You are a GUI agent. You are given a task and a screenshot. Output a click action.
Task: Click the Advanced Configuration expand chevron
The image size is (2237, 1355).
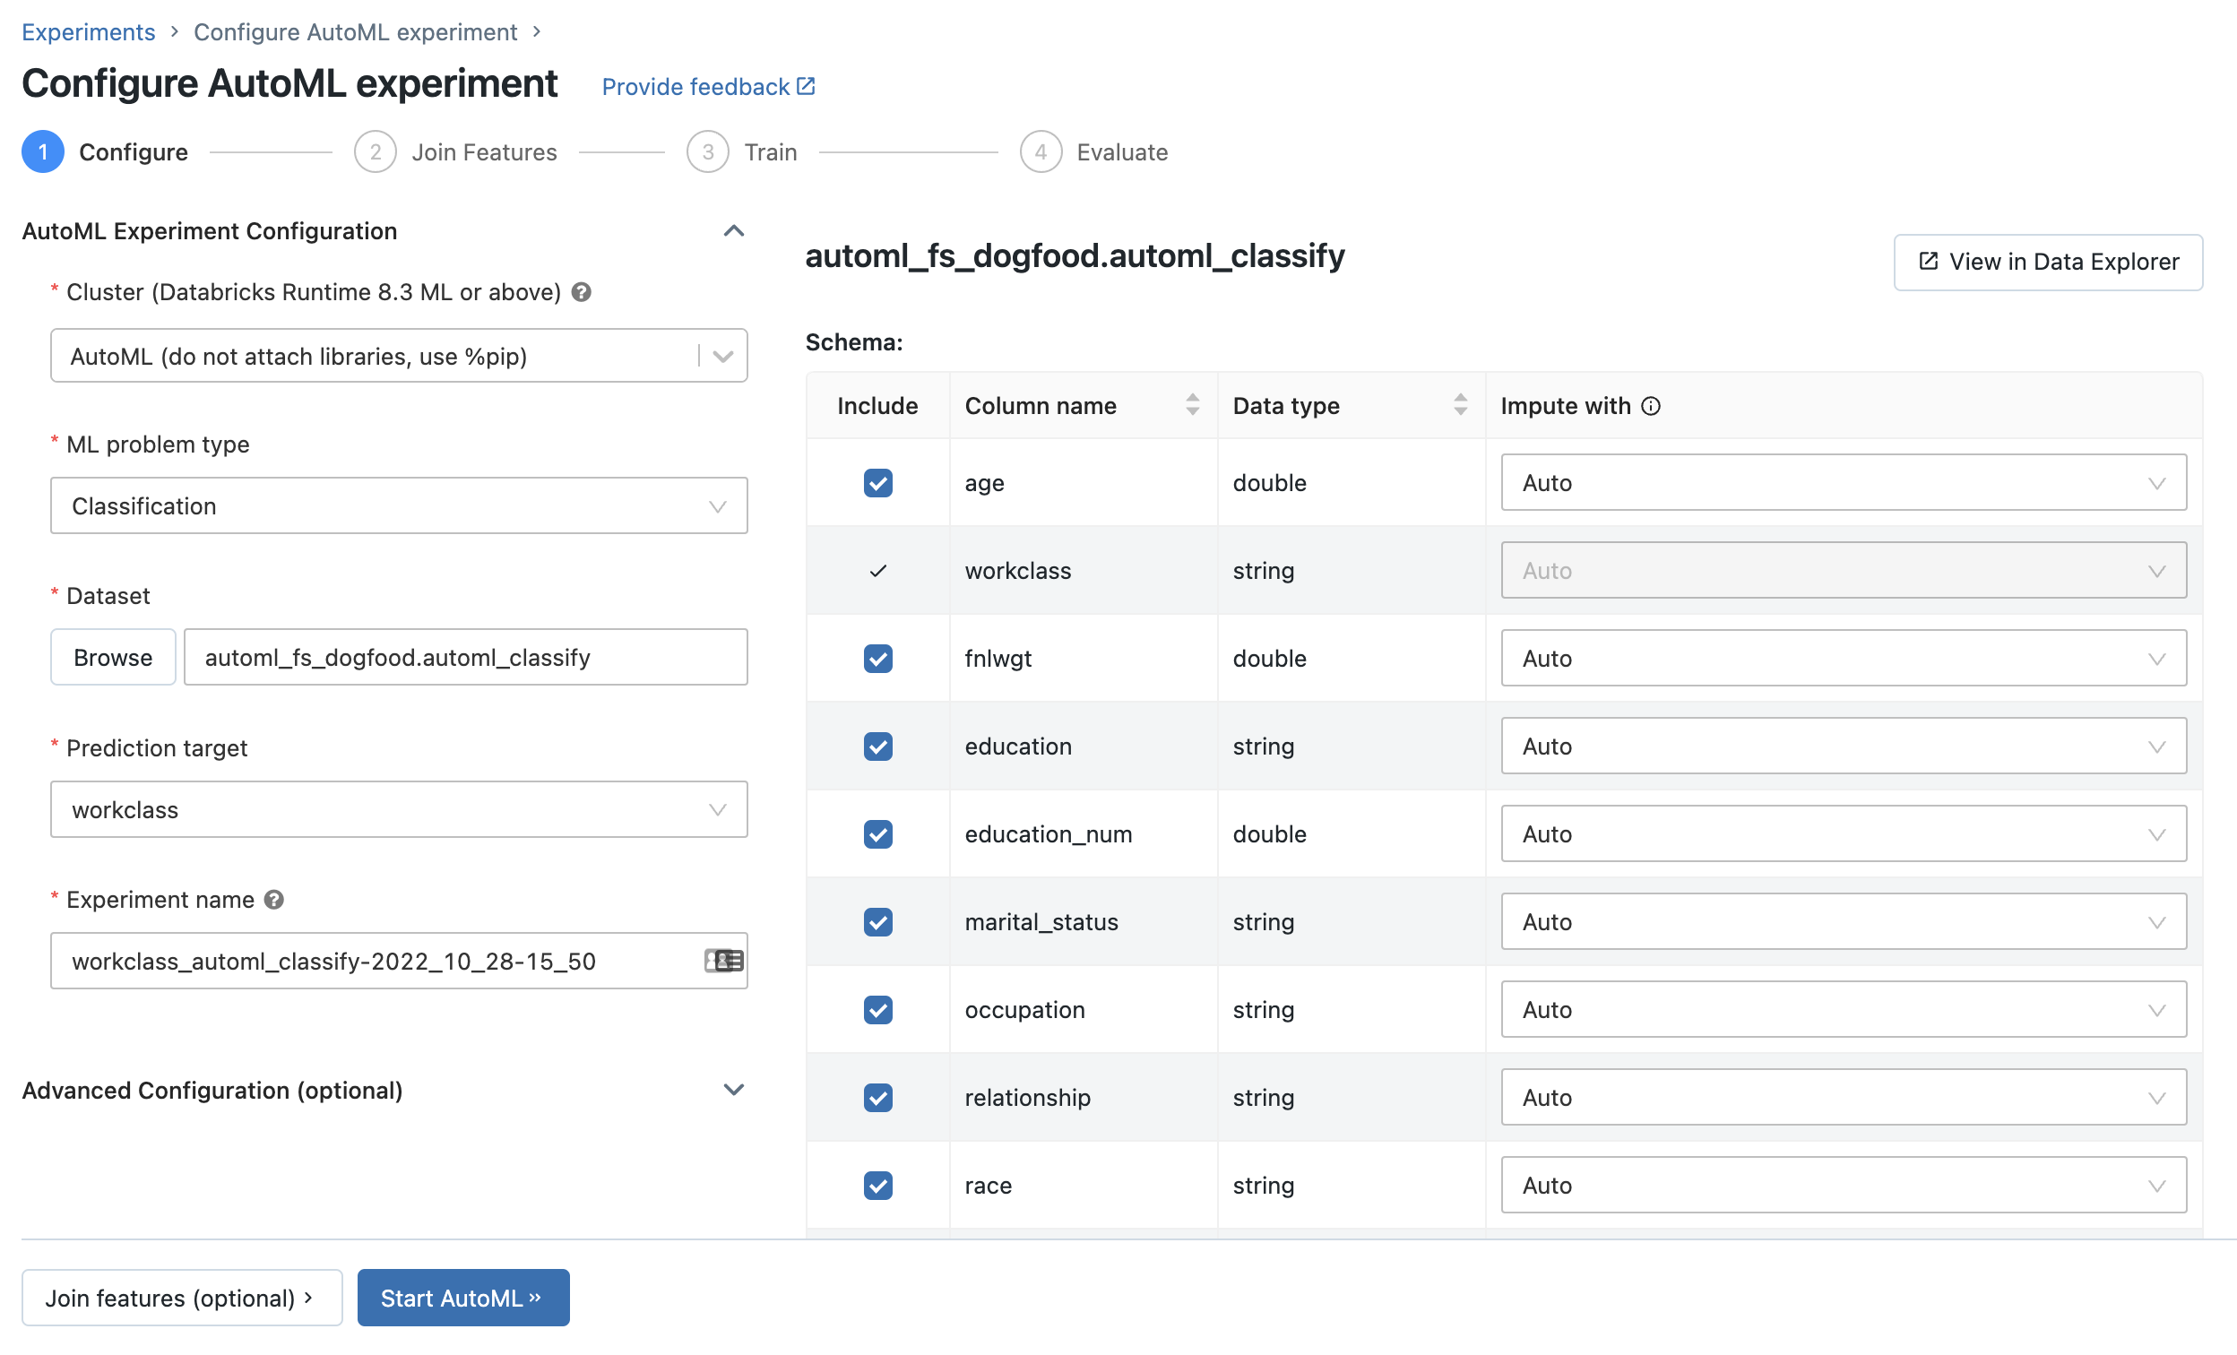point(732,1090)
